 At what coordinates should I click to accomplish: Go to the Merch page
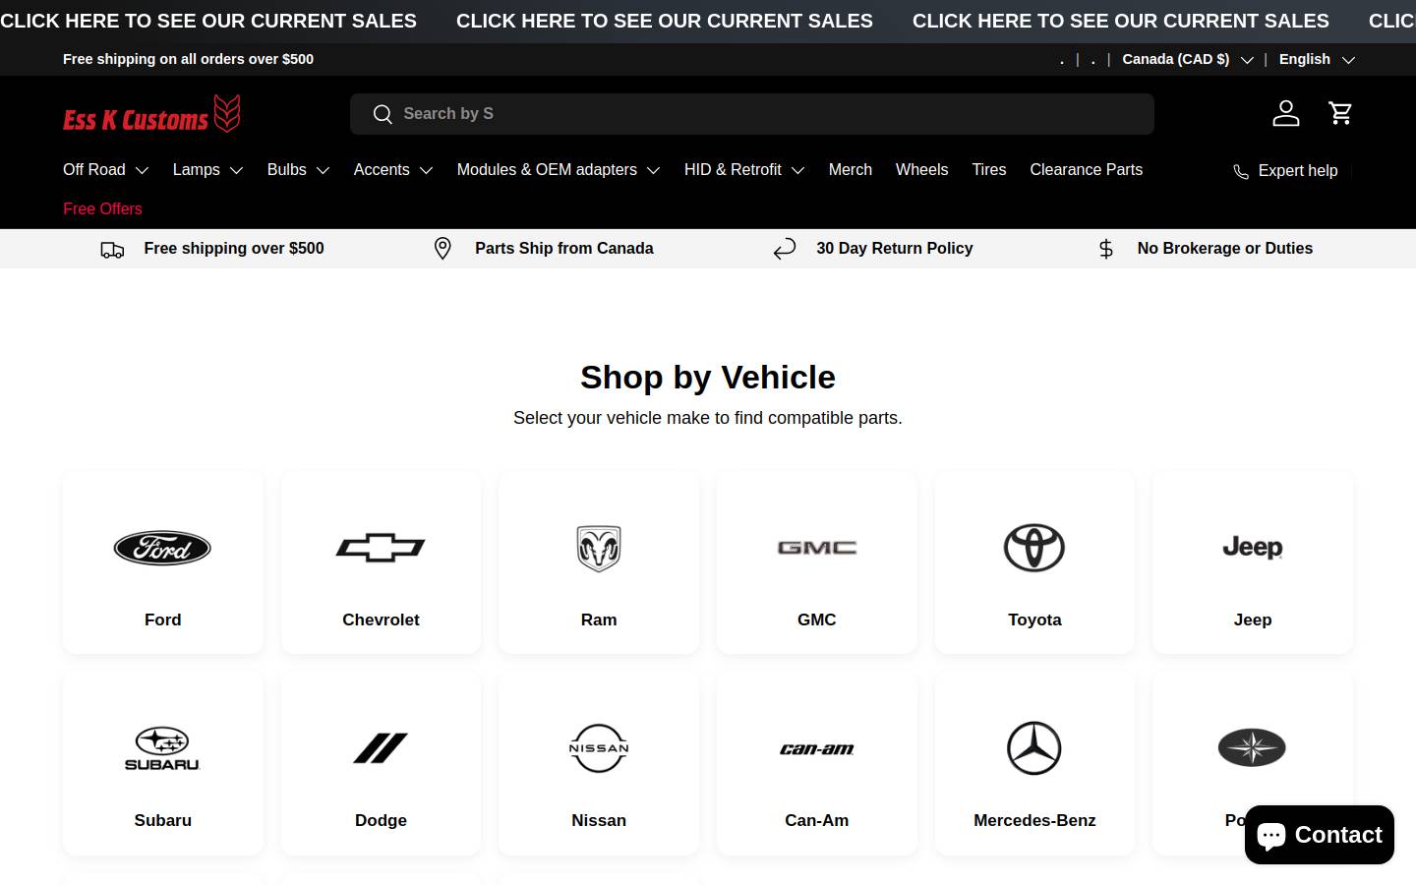tap(851, 170)
